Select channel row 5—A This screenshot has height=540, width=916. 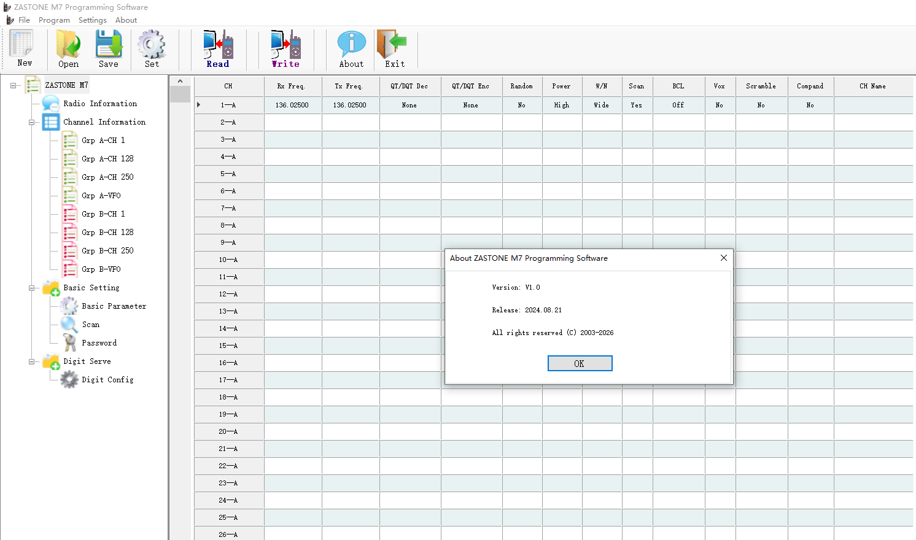click(x=229, y=174)
